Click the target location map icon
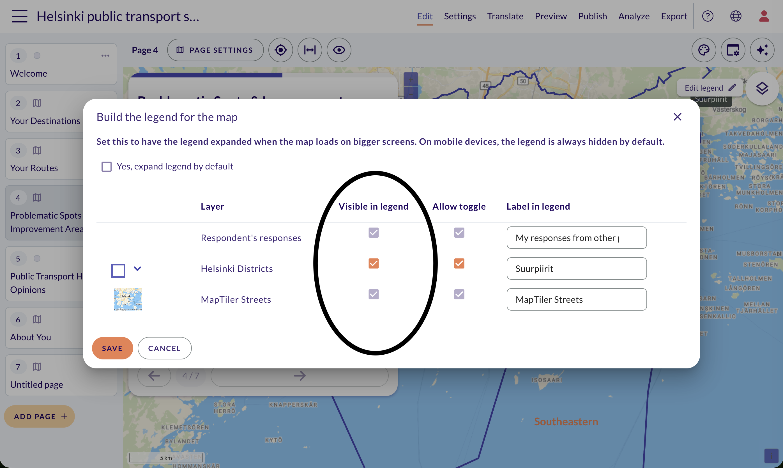Viewport: 783px width, 468px height. click(280, 50)
